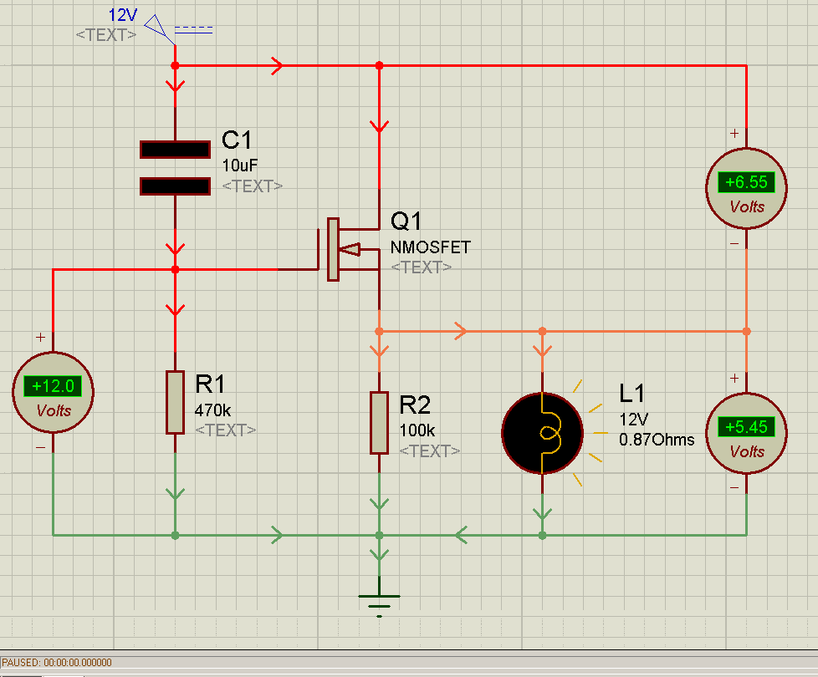The height and width of the screenshot is (677, 818).
Task: Click the PAUSED simulation time status text
Action: 56,663
